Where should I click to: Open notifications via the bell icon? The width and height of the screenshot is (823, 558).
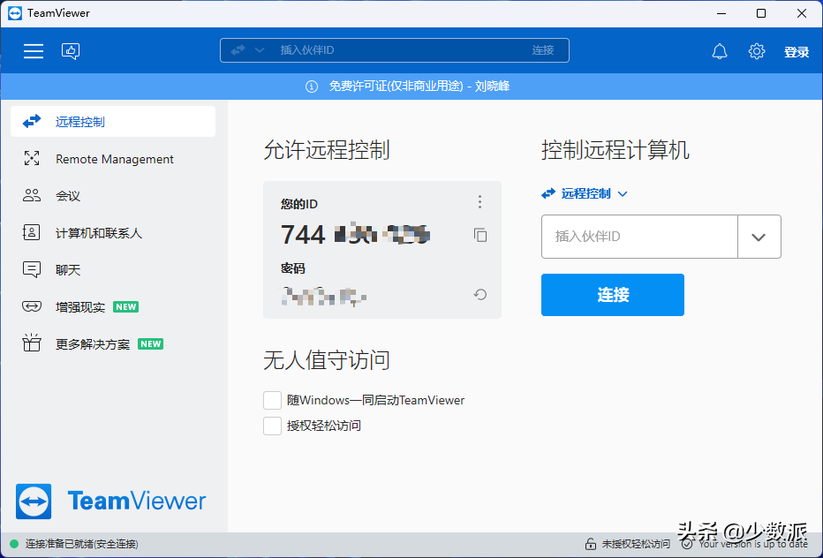pos(720,51)
